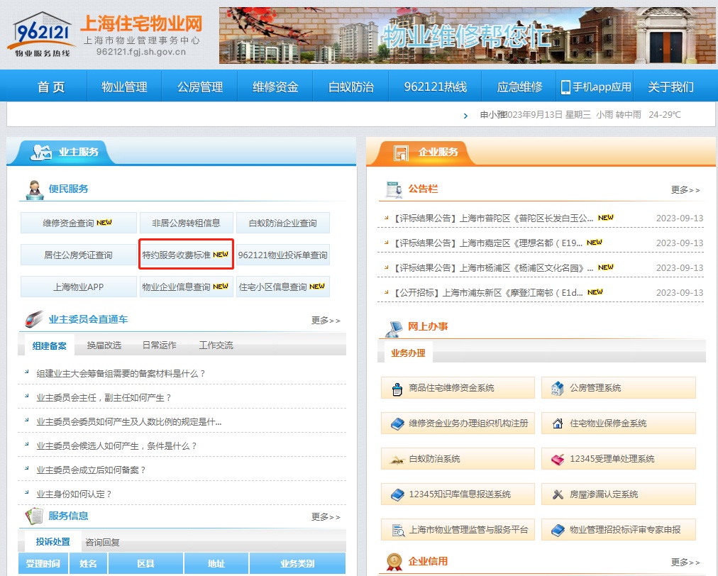Open 物业管理招投标评审专家申报
This screenshot has width=718, height=576.
618,529
